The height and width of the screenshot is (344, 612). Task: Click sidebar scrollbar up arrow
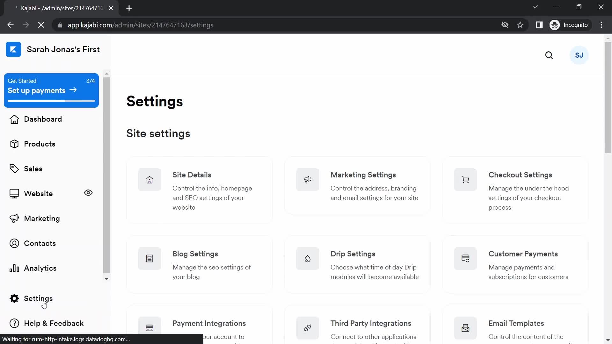[106, 74]
